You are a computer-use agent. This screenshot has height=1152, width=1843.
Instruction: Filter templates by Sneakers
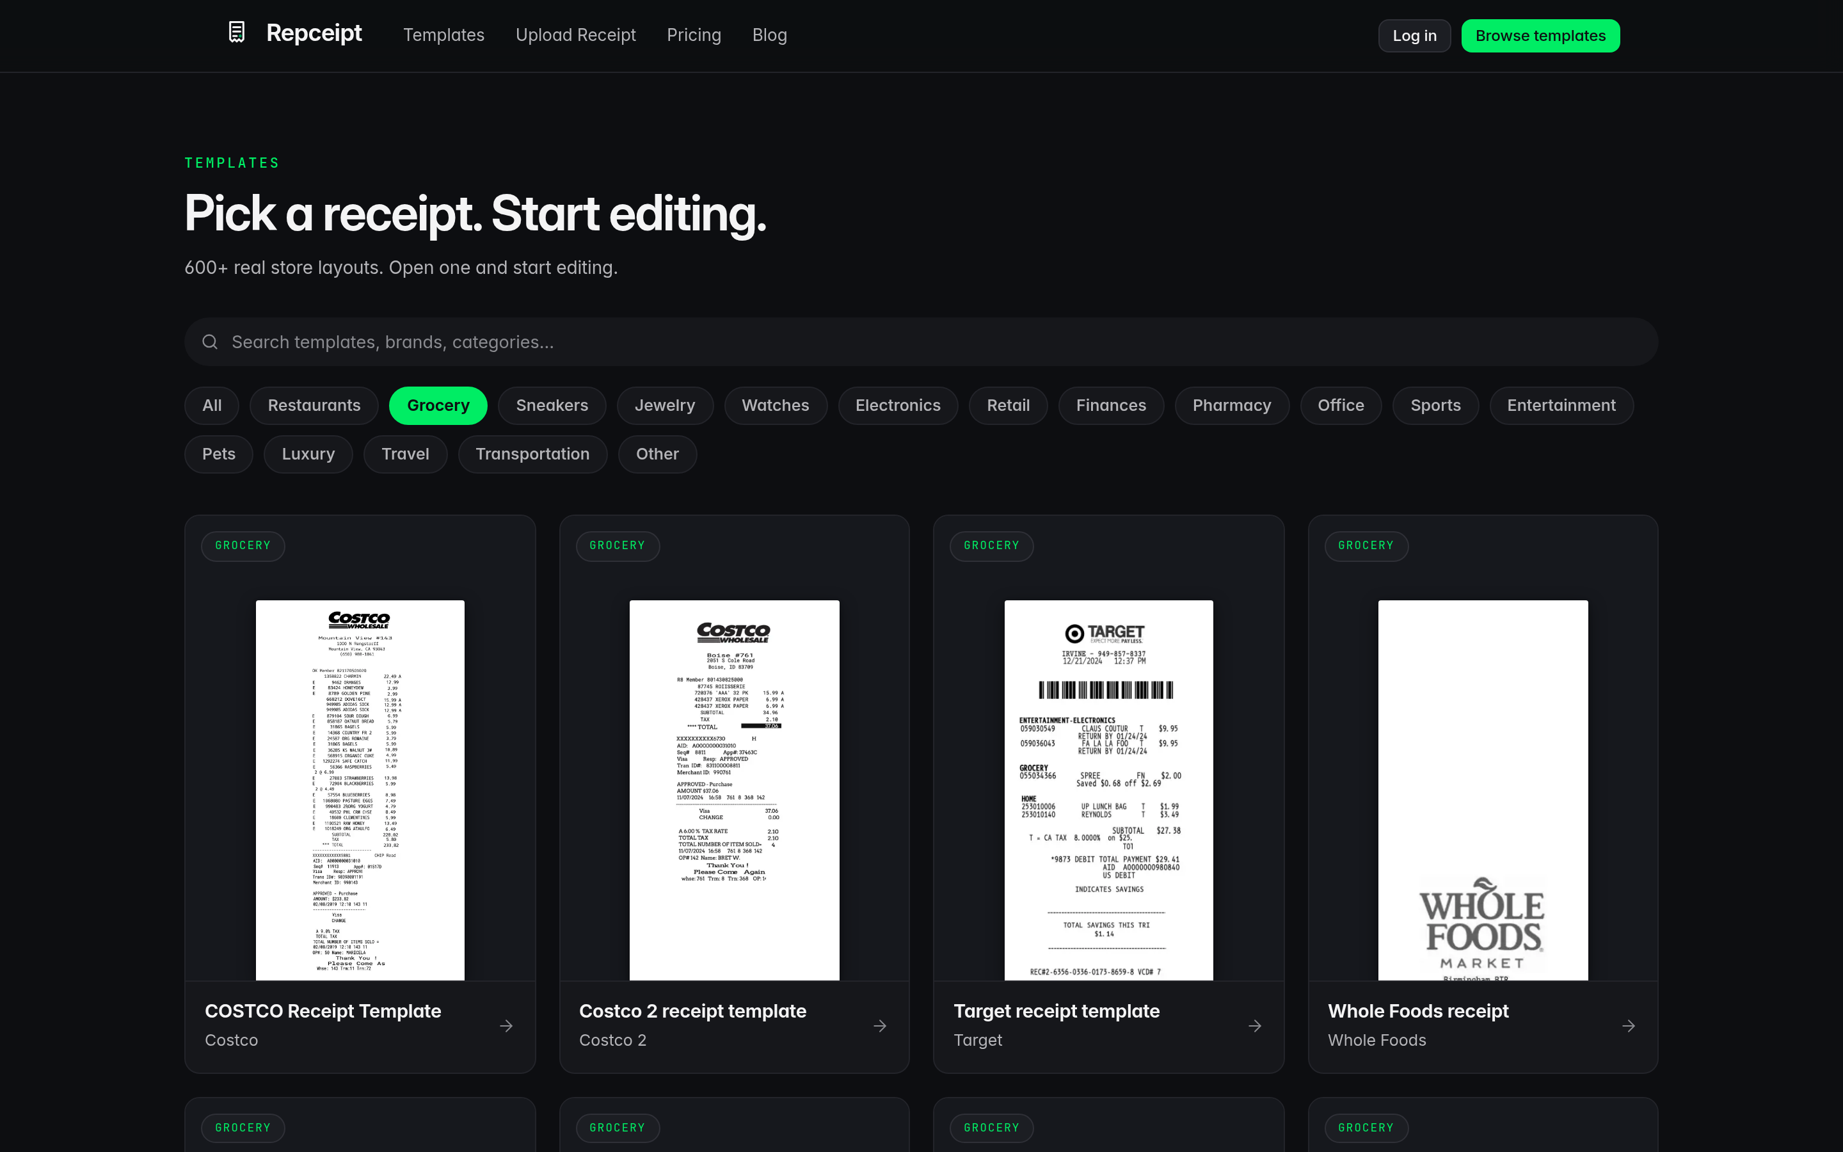coord(552,405)
